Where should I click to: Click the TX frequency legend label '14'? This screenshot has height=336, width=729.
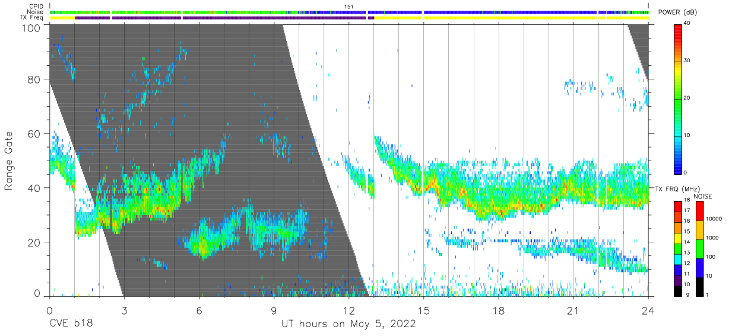(x=687, y=242)
